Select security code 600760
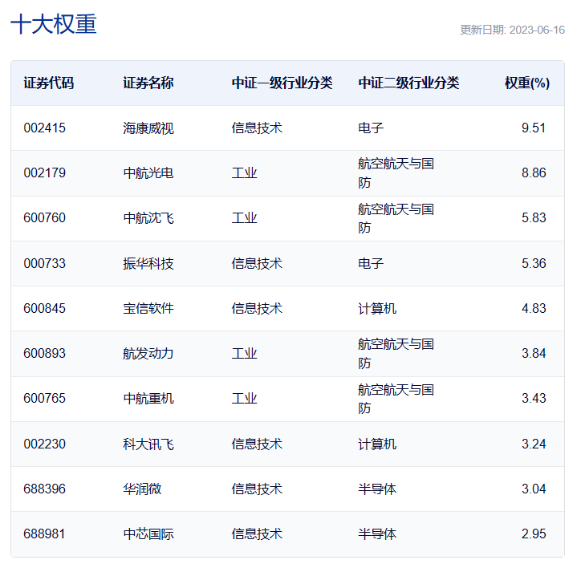The height and width of the screenshot is (568, 581). click(x=44, y=218)
